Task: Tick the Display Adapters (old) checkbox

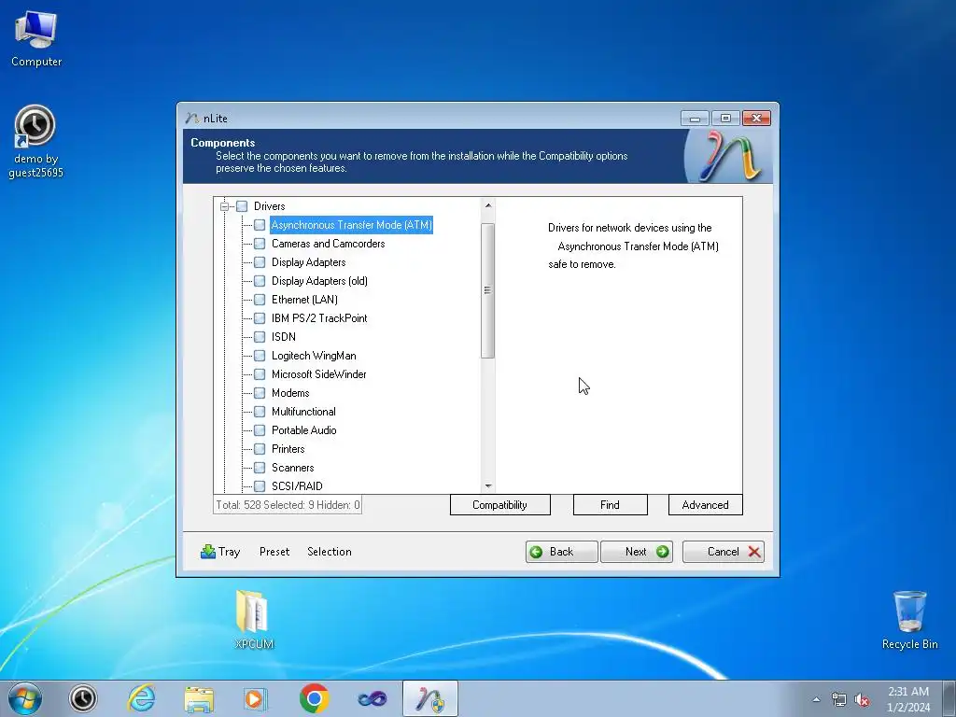Action: coord(260,281)
